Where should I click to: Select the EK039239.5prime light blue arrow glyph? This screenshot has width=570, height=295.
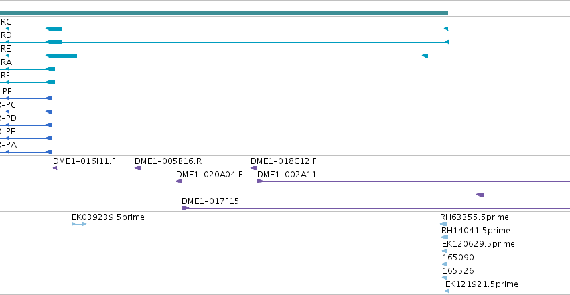click(79, 224)
